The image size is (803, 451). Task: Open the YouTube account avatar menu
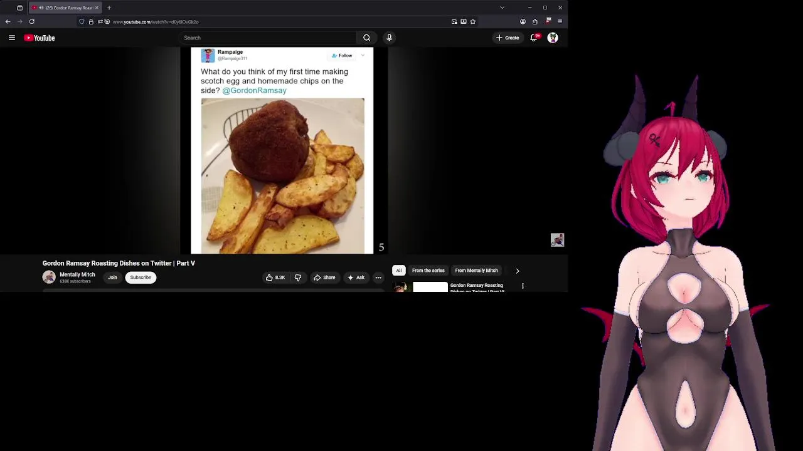(x=553, y=38)
